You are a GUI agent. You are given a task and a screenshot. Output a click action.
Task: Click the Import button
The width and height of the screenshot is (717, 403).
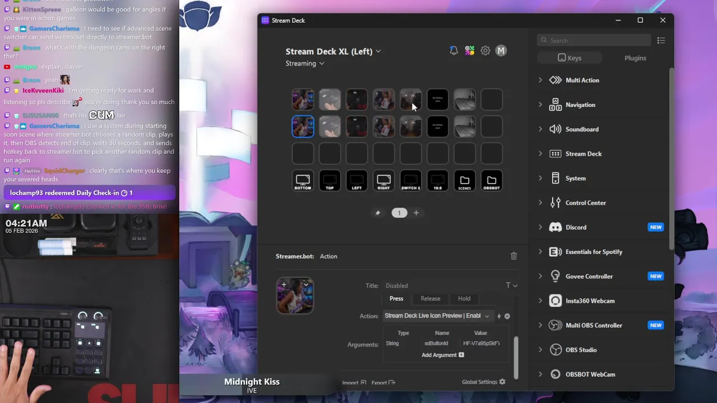click(x=354, y=383)
